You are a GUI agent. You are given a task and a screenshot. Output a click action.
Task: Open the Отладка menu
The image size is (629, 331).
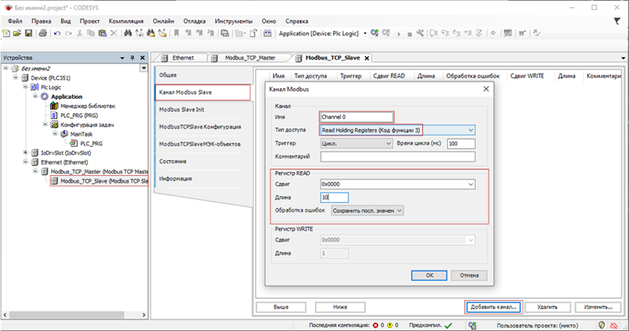point(194,21)
